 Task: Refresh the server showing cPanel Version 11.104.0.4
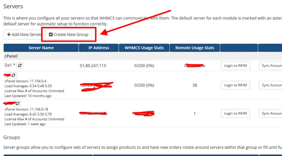pyautogui.click(x=14, y=75)
